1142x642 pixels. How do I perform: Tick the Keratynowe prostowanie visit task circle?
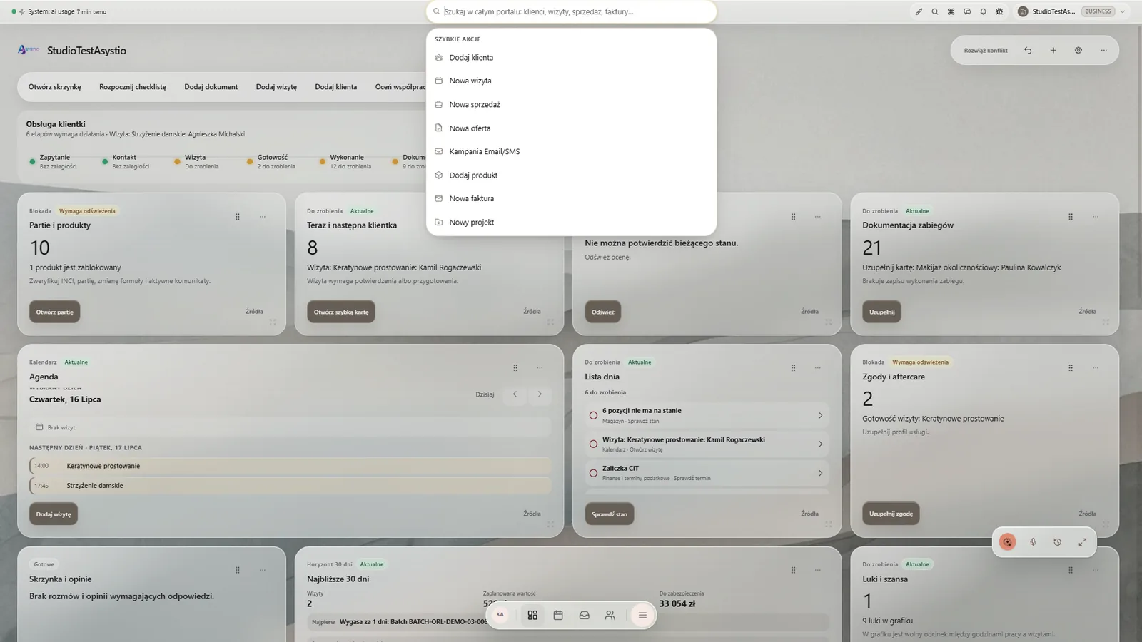click(x=593, y=444)
